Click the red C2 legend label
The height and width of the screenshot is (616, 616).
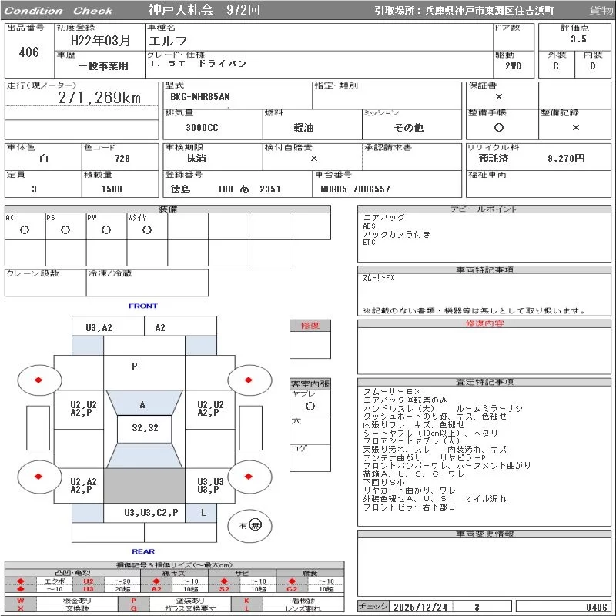[x=292, y=588]
